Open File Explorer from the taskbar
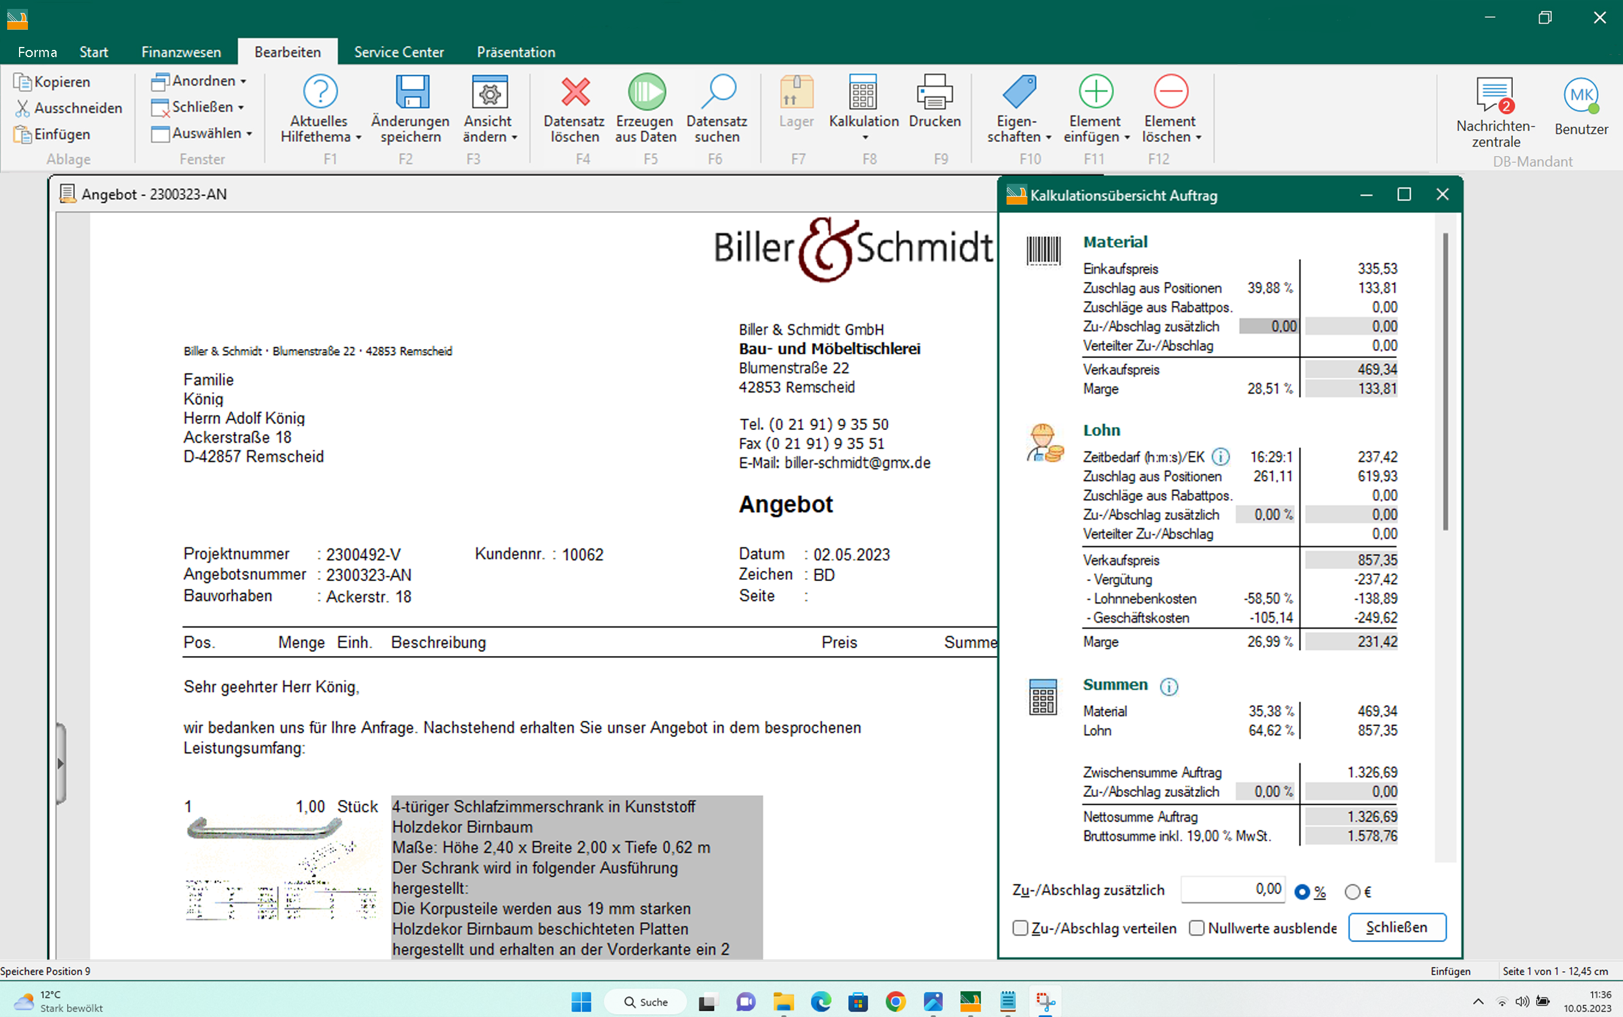 (x=783, y=1002)
